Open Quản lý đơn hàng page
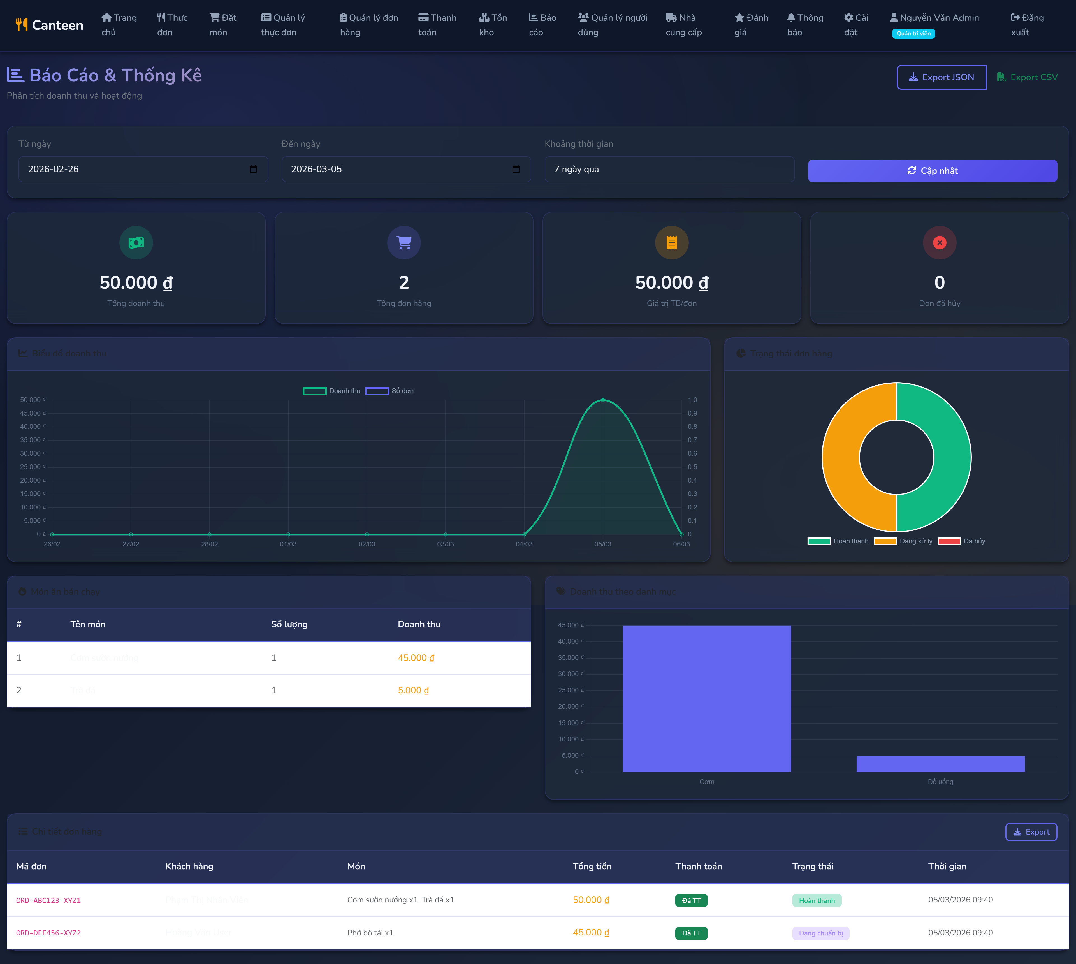This screenshot has height=964, width=1076. (x=369, y=25)
